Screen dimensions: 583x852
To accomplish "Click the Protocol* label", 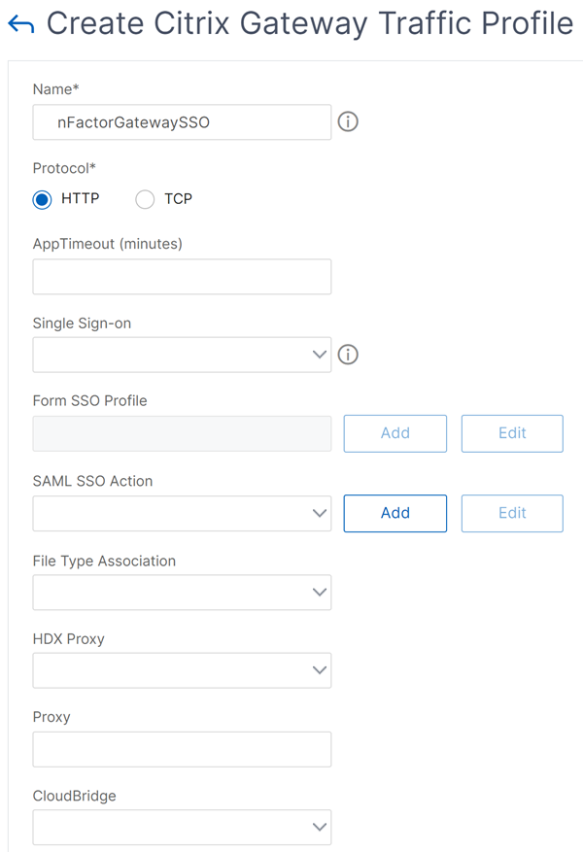I will [64, 168].
